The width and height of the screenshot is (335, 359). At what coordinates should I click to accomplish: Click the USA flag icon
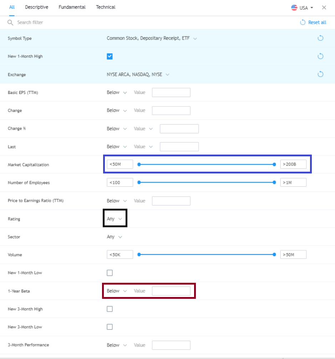coord(294,7)
